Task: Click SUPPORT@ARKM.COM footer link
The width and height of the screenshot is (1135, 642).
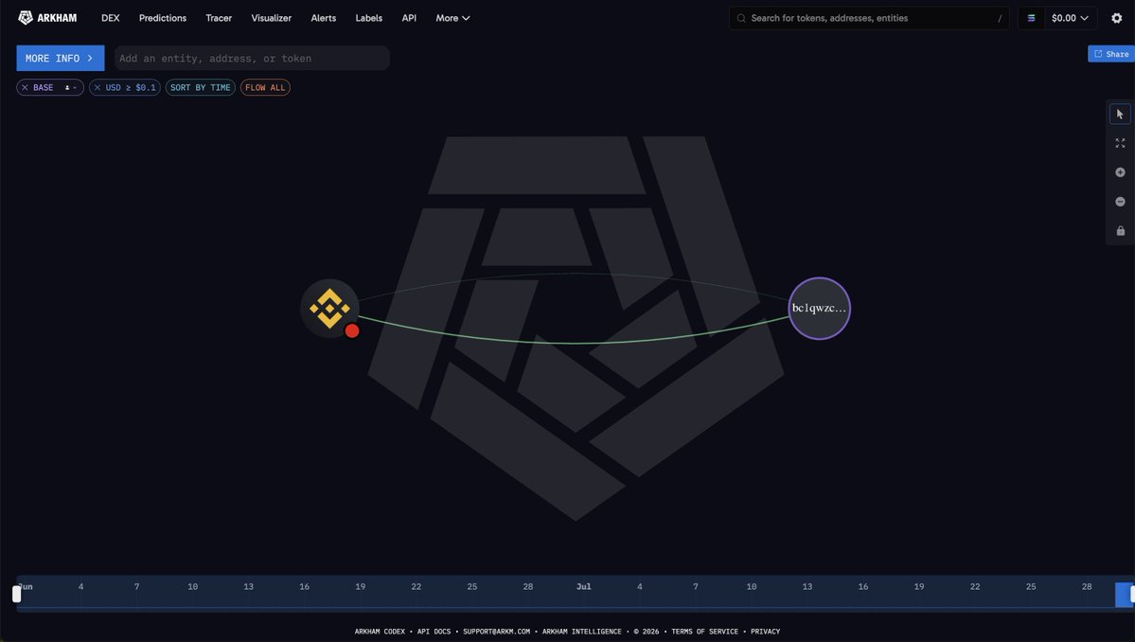Action: (497, 632)
